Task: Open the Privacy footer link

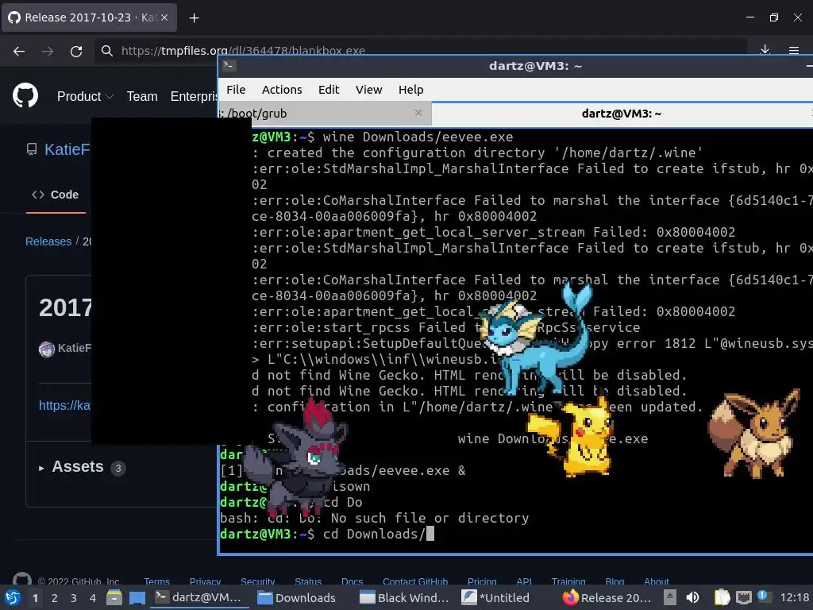Action: (205, 581)
